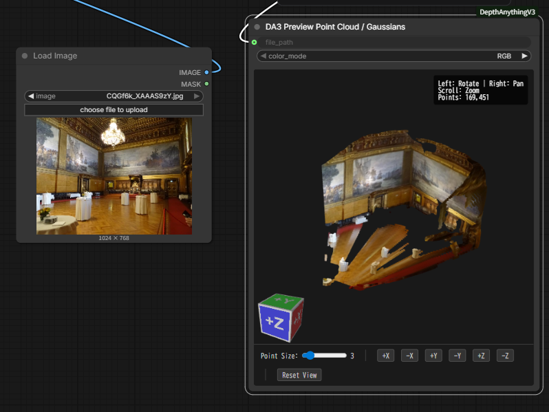Snap view to +X axis
Image resolution: width=549 pixels, height=412 pixels.
tap(386, 356)
